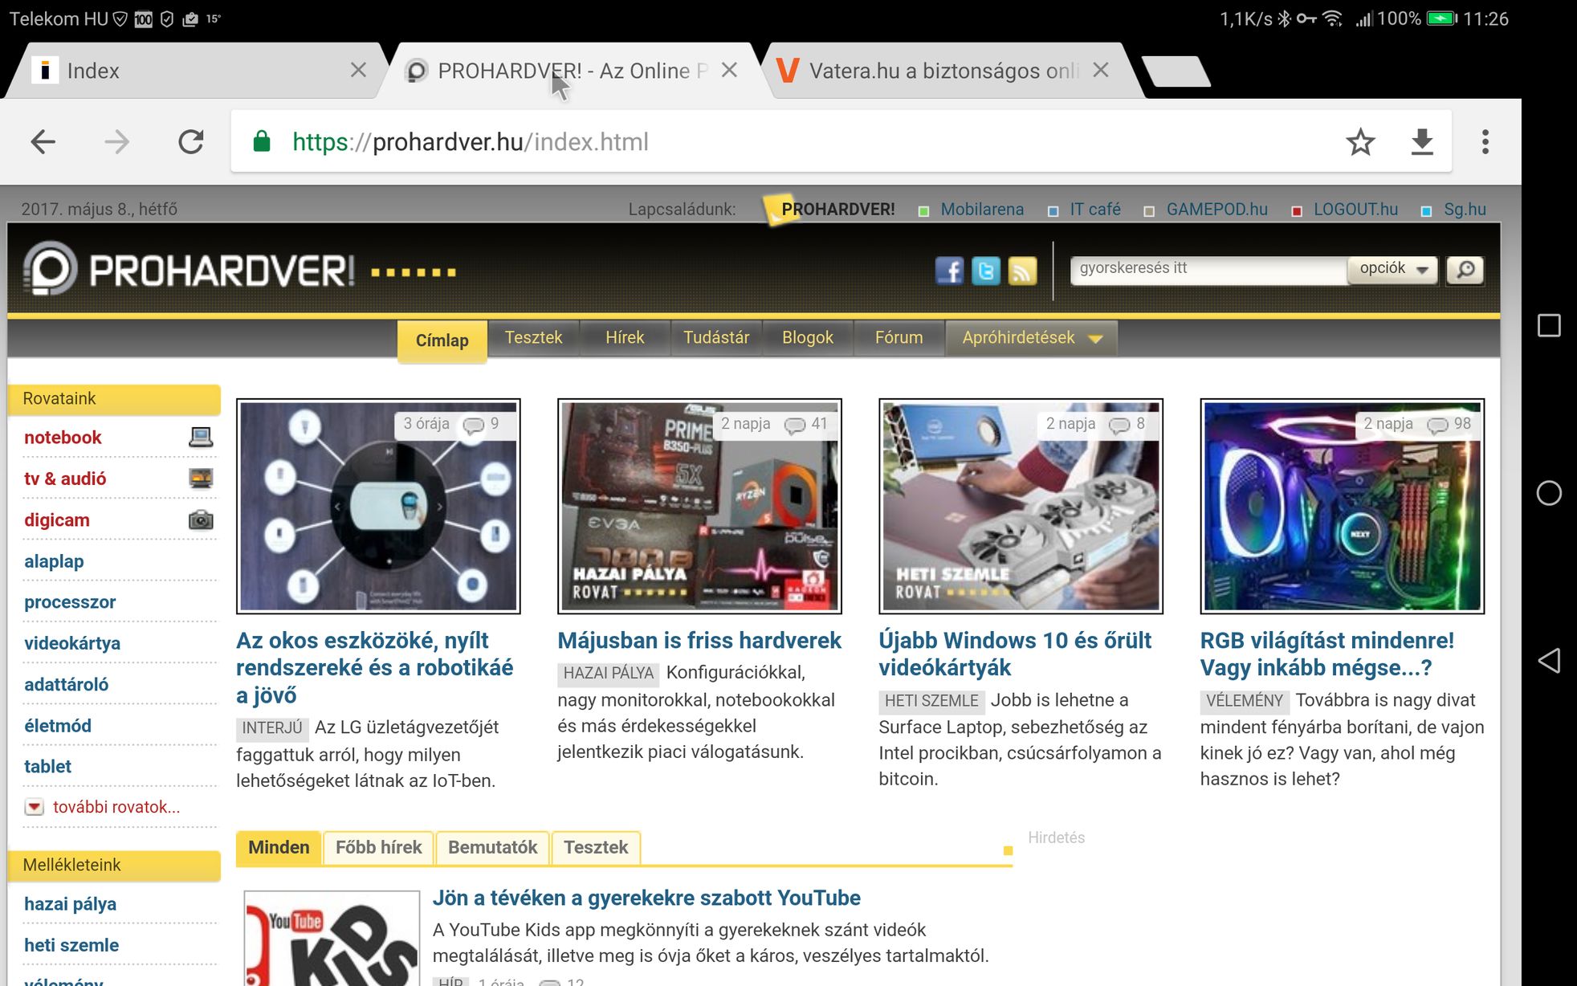Open the GAMEPOD.hu link
This screenshot has width=1577, height=986.
[x=1216, y=210]
